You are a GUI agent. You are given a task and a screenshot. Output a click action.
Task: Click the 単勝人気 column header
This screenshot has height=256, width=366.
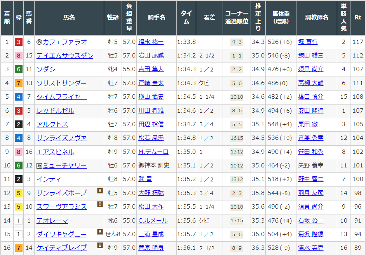click(343, 17)
